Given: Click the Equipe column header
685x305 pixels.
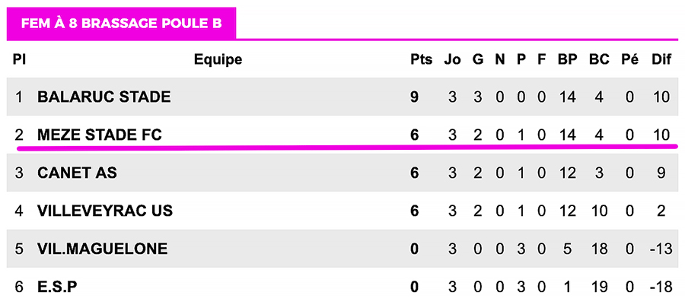Looking at the screenshot, I should 218,59.
